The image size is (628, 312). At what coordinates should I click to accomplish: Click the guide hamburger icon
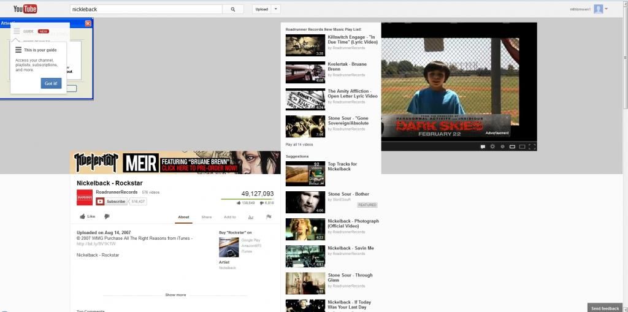[x=17, y=31]
